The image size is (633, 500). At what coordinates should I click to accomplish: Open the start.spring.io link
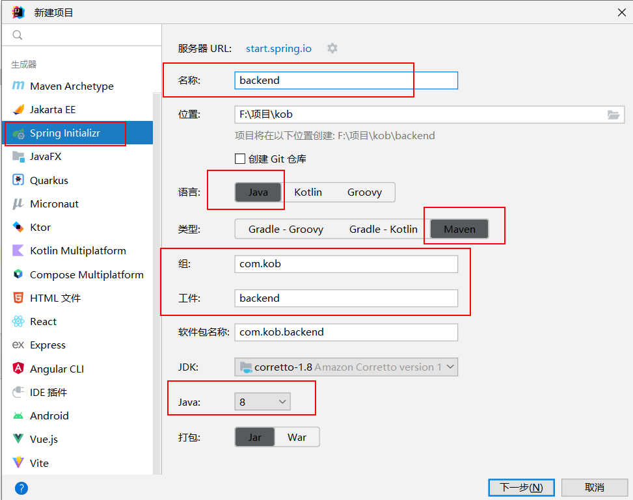pyautogui.click(x=278, y=48)
